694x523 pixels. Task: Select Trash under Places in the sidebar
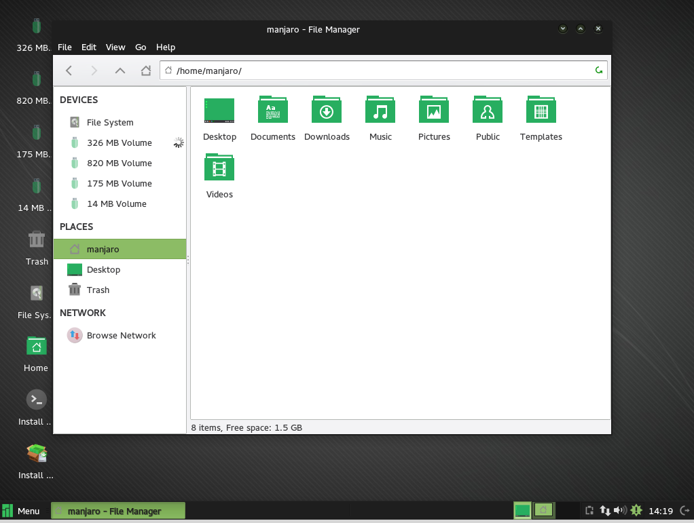coord(120,290)
